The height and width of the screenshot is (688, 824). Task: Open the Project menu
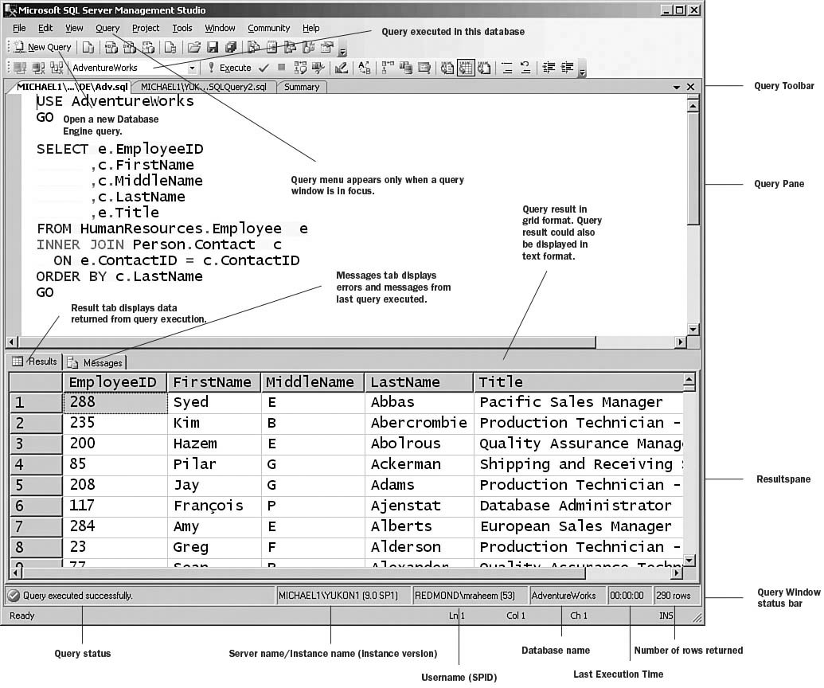[x=146, y=29]
